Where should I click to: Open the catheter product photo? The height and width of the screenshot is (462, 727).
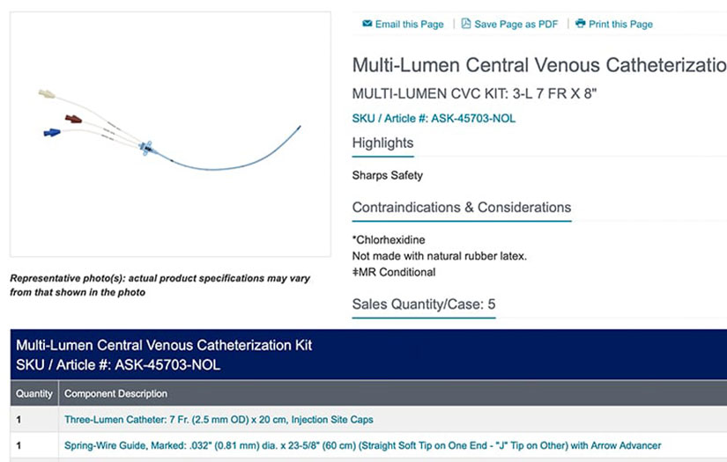click(x=170, y=135)
